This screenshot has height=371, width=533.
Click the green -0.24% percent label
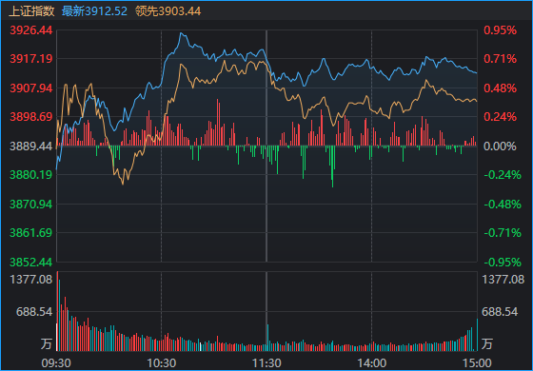point(503,175)
